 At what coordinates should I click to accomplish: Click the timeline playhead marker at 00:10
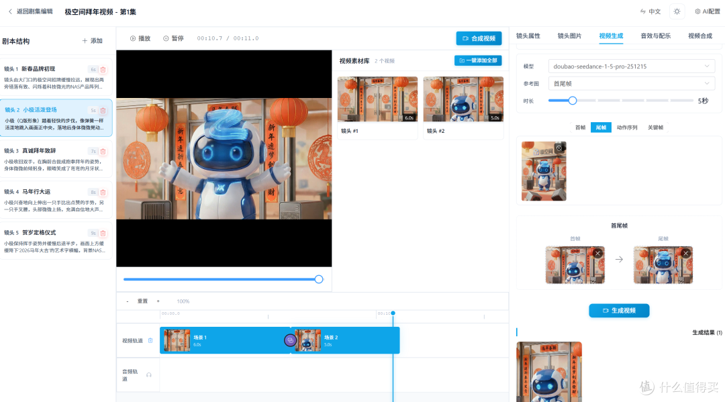(393, 313)
